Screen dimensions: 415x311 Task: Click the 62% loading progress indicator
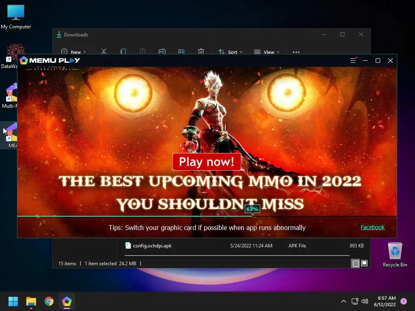(252, 209)
